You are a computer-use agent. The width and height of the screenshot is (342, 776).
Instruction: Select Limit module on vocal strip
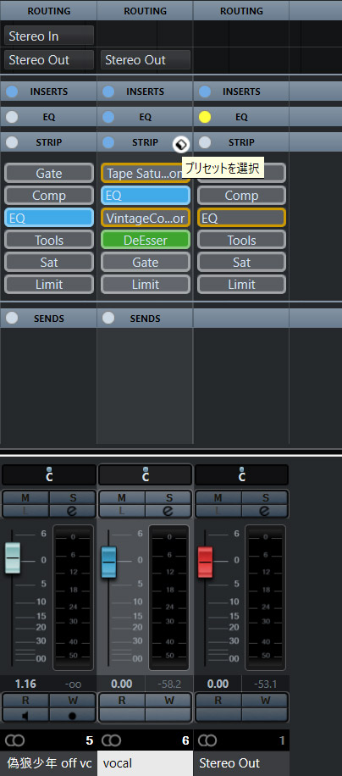click(x=146, y=285)
